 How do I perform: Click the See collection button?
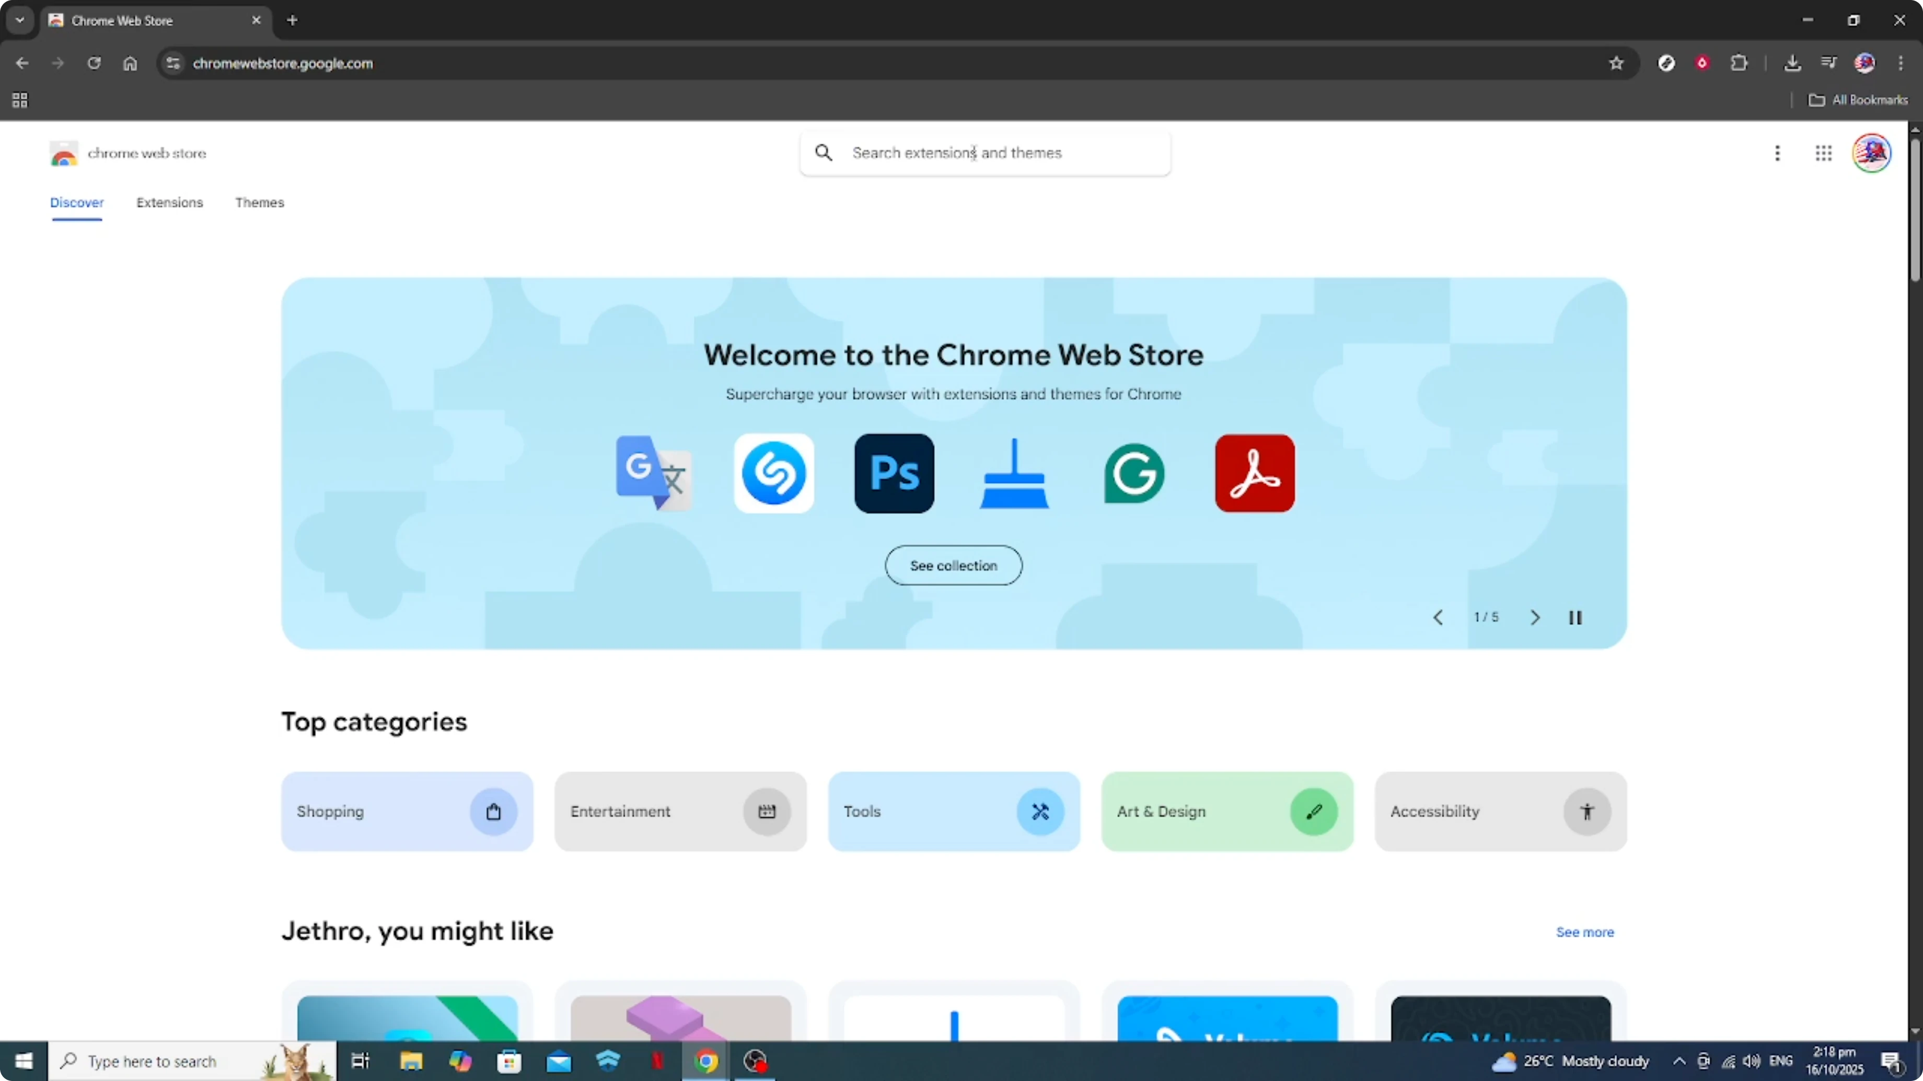pos(954,566)
